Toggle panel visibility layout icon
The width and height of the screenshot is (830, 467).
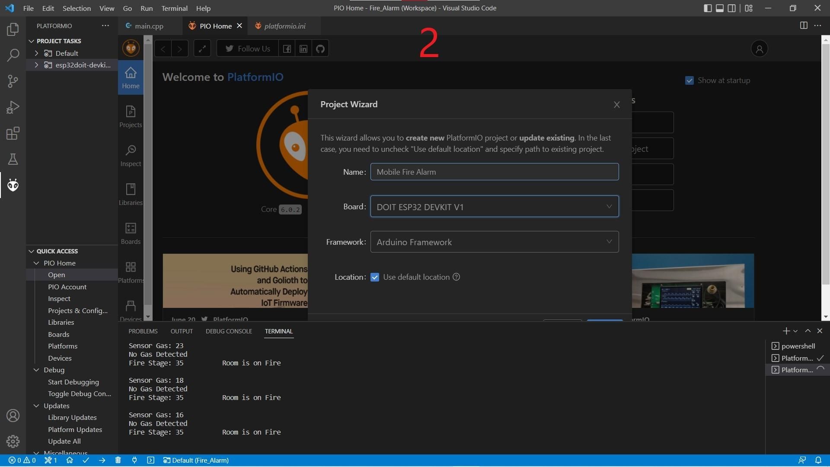[x=720, y=8]
